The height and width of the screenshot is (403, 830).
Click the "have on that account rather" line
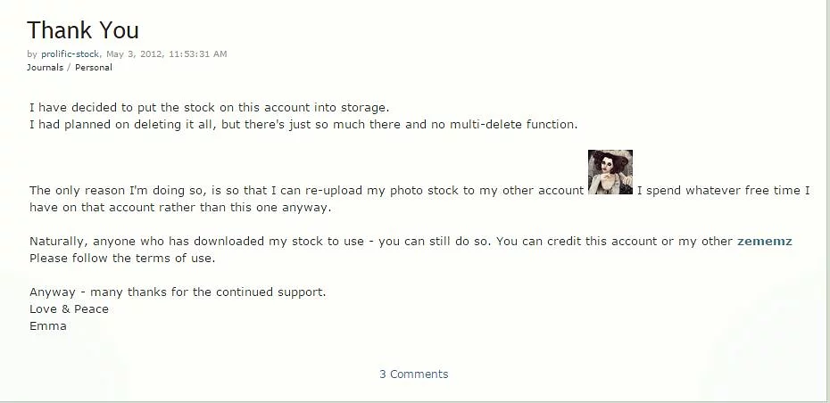(180, 208)
